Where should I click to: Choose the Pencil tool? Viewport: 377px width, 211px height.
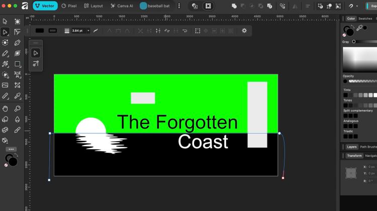click(5, 53)
